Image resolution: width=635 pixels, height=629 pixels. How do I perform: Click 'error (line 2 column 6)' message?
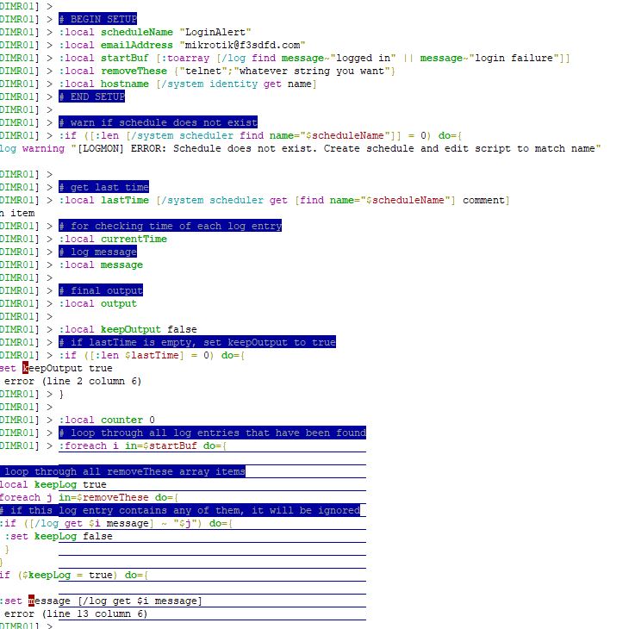point(72,381)
